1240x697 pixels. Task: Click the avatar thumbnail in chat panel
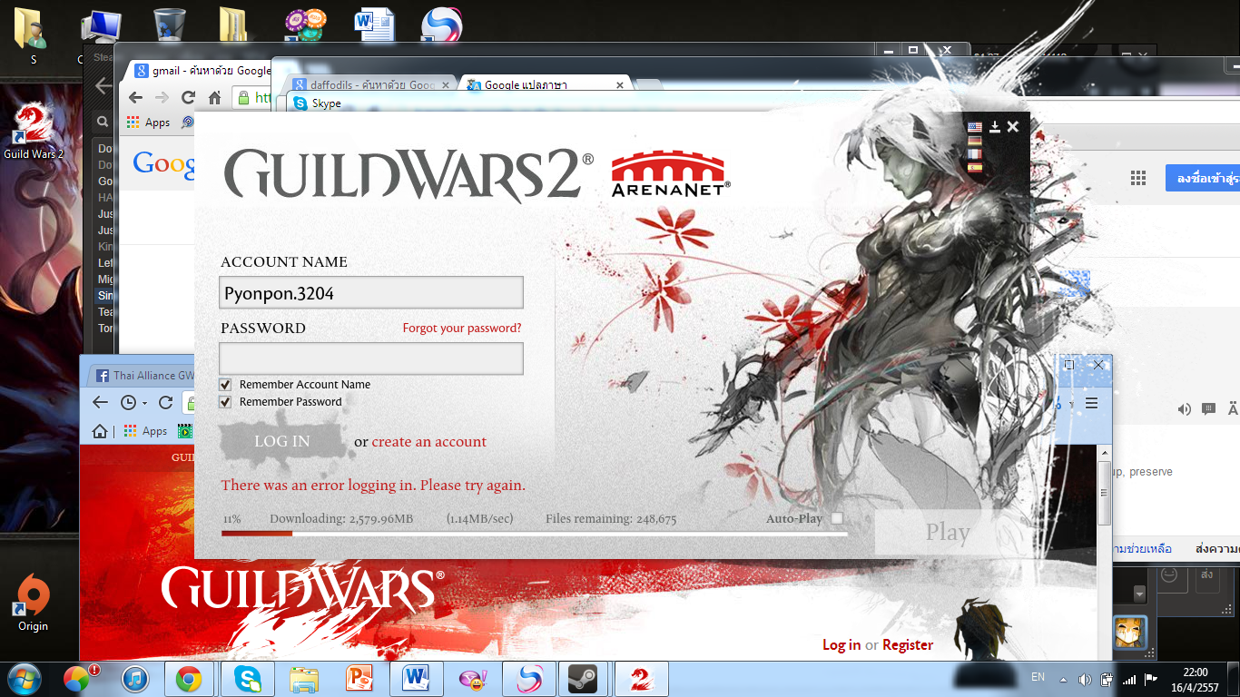click(x=1131, y=631)
